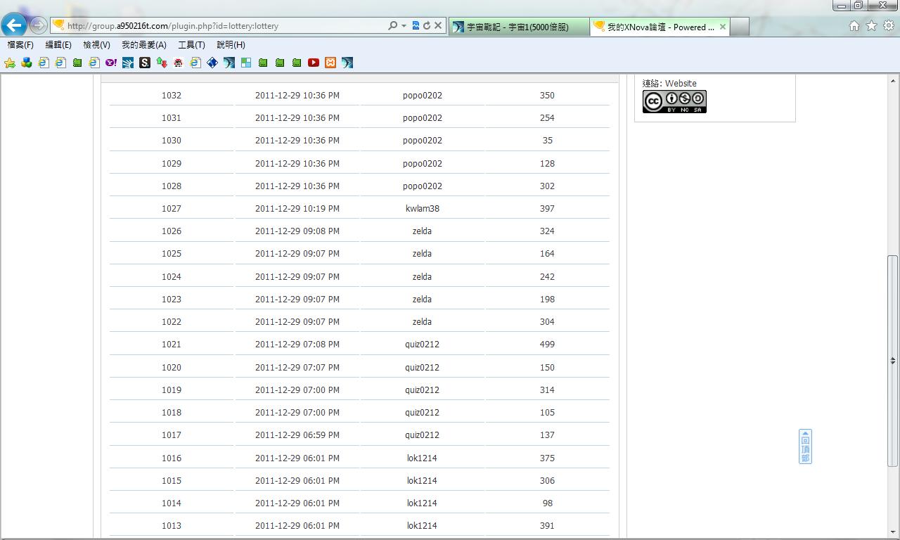
Task: Click the value 98 in row 1014
Action: point(547,503)
